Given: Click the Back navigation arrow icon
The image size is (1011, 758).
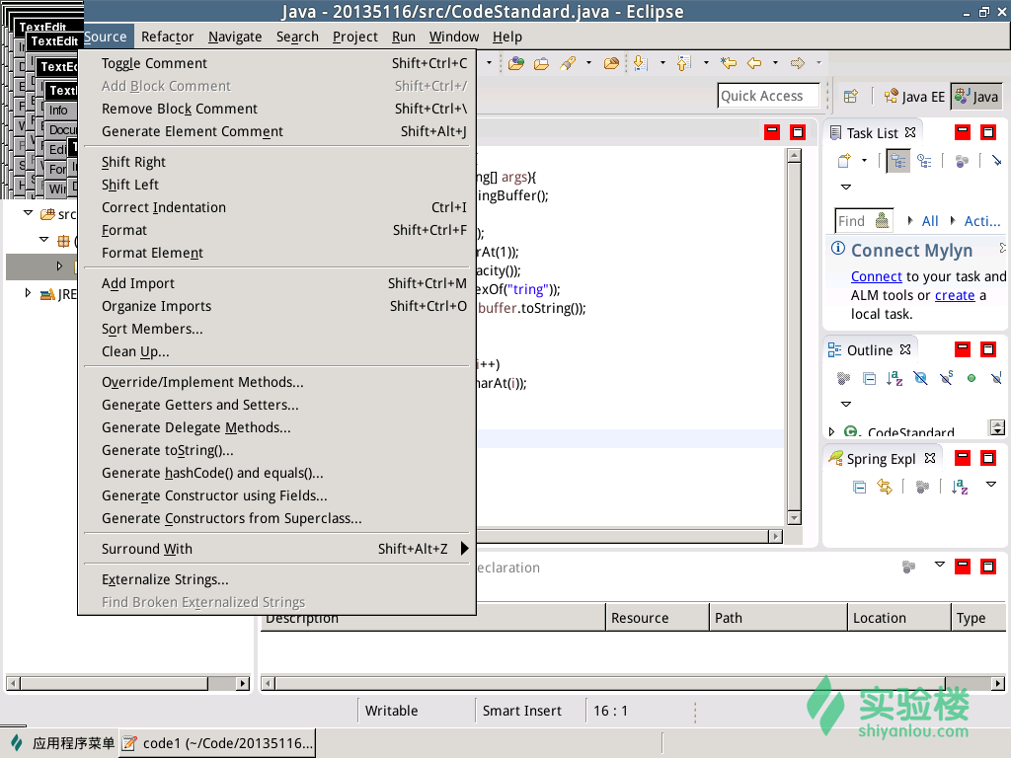Looking at the screenshot, I should tap(754, 63).
